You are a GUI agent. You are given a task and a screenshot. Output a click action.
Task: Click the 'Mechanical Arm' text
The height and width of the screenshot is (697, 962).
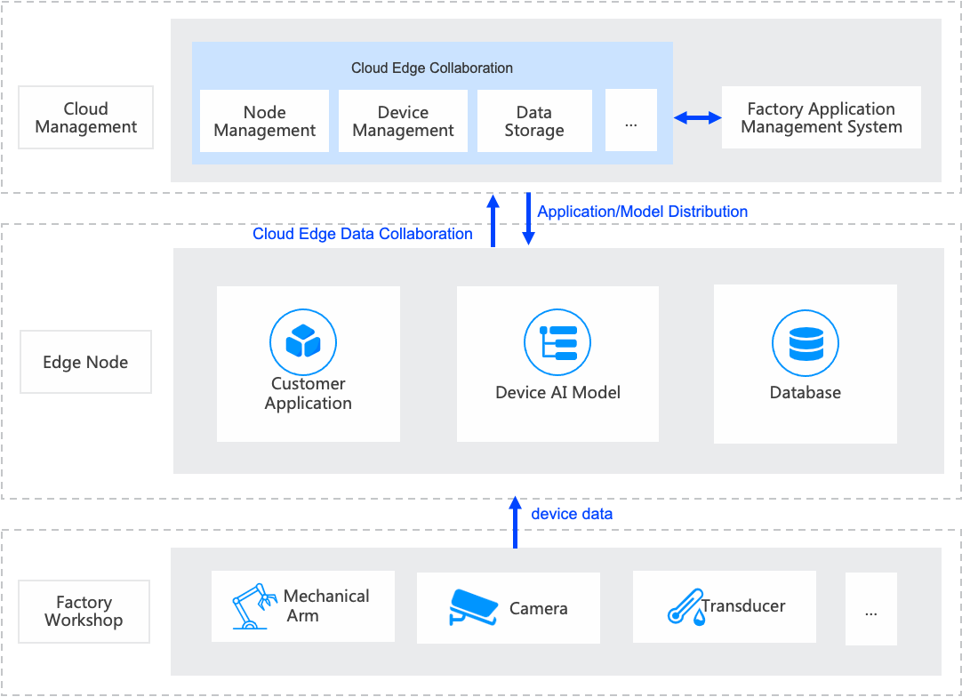click(326, 605)
